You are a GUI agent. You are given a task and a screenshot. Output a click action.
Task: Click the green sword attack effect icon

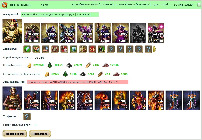[x=27, y=49]
